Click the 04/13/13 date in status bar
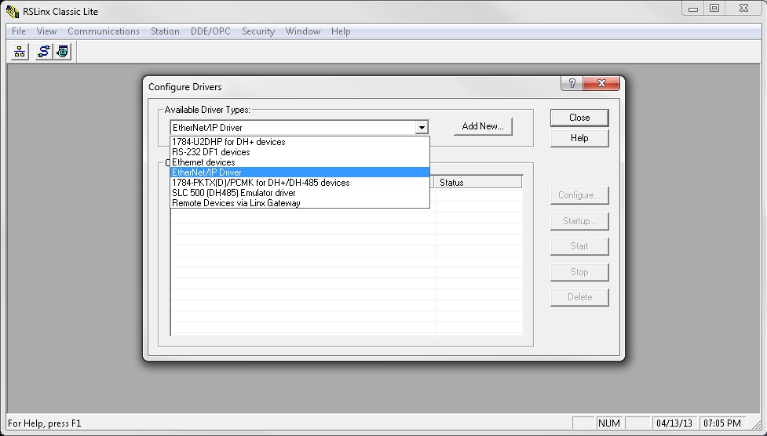The width and height of the screenshot is (767, 436). (674, 423)
